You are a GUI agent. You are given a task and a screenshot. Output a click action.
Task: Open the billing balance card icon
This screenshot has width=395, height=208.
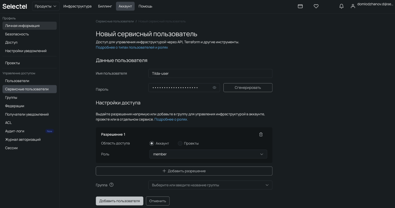300,6
